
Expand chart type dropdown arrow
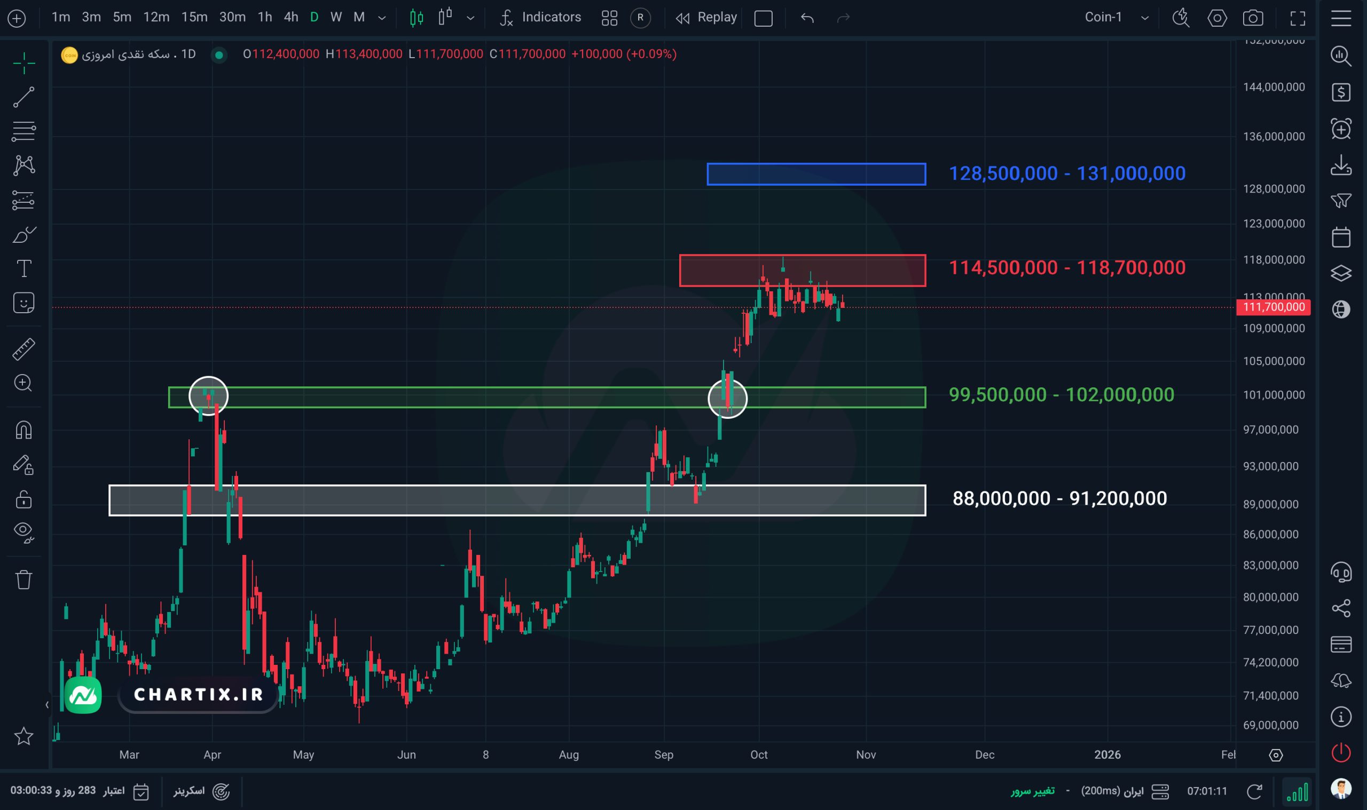(470, 18)
